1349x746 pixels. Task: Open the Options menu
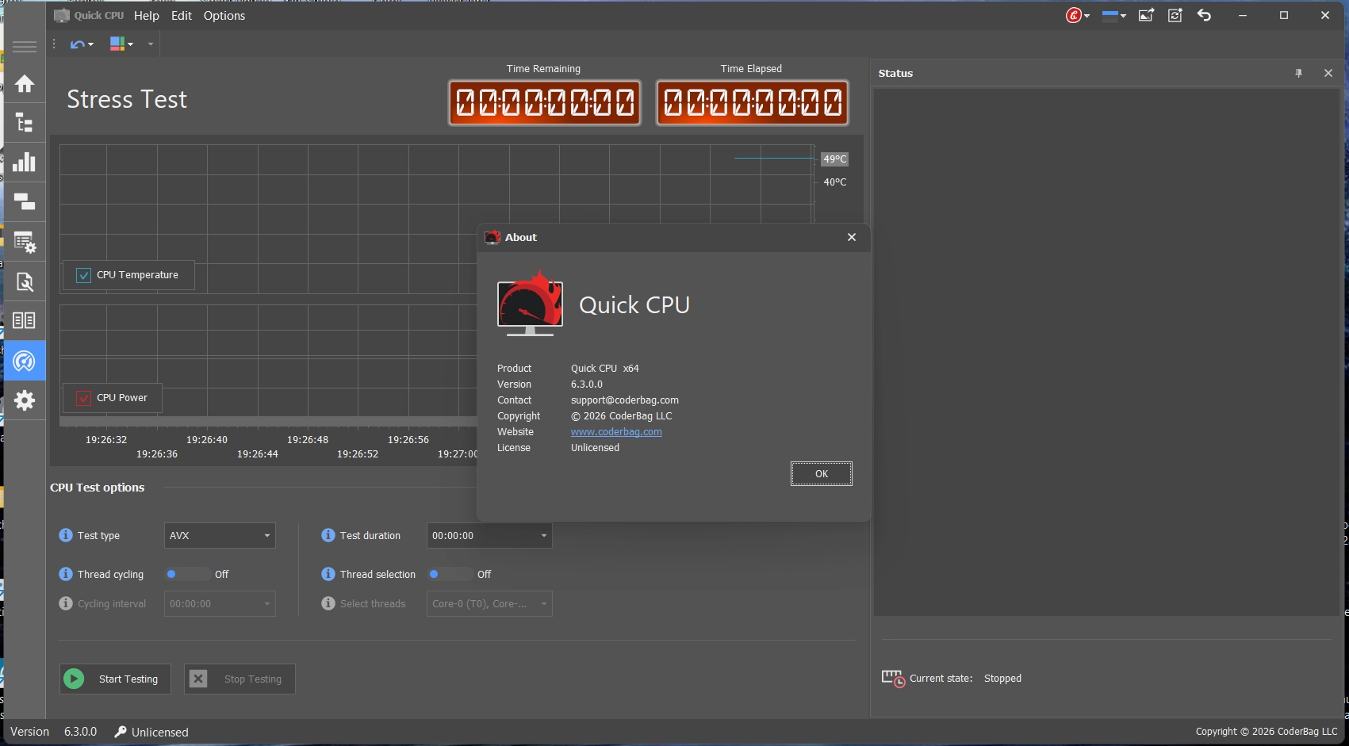pos(224,16)
